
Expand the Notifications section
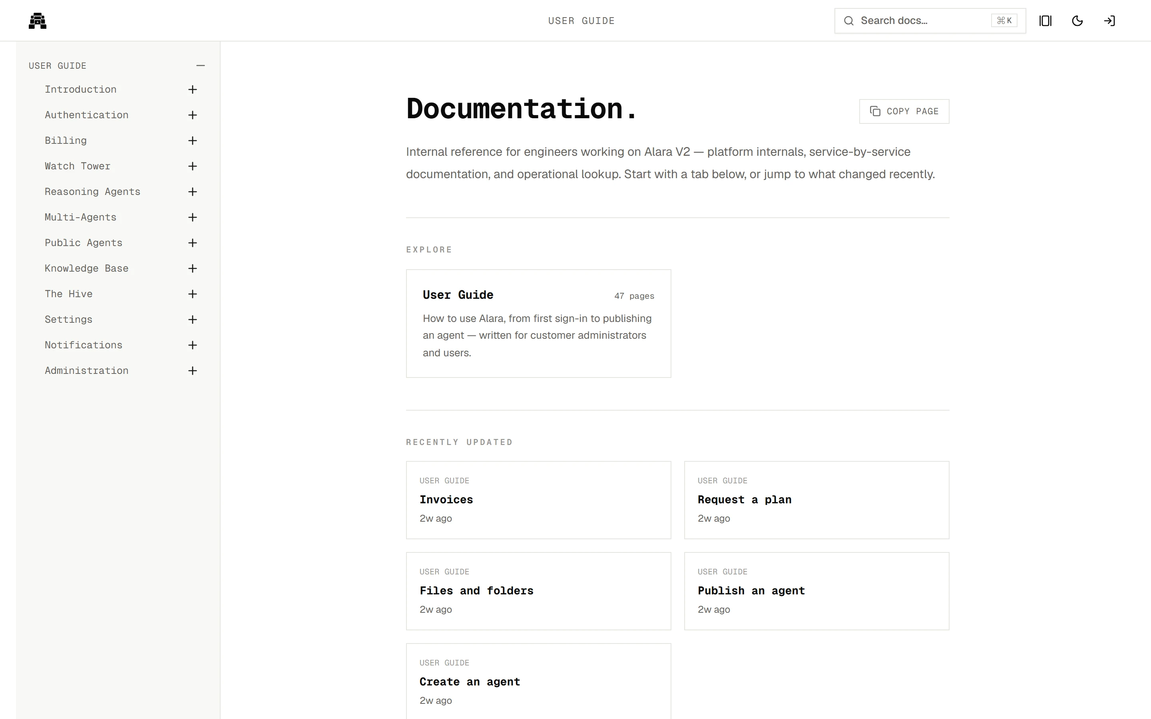pyautogui.click(x=193, y=345)
